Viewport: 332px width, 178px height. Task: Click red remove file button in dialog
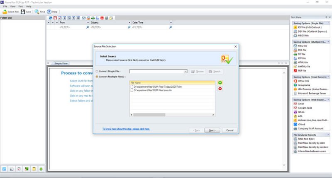click(x=220, y=89)
